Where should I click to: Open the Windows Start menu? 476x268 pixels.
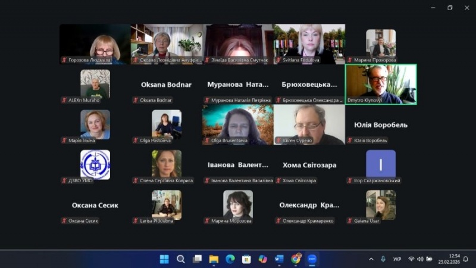coord(165,259)
